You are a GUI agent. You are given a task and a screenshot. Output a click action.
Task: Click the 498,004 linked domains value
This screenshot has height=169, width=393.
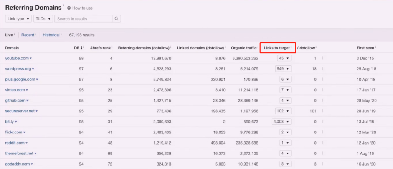218,143
